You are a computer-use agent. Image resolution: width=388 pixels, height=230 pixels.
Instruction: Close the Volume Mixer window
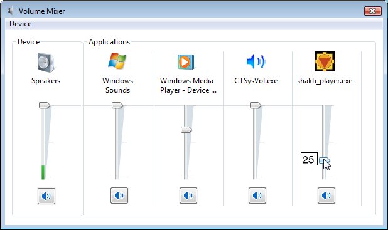(x=373, y=11)
